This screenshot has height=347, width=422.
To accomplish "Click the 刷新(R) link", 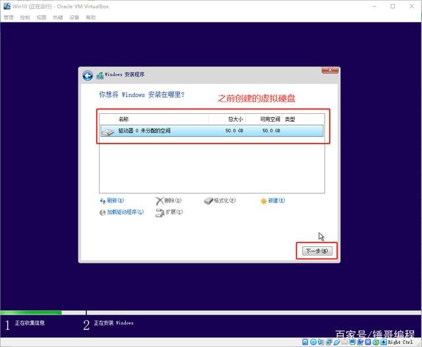I will (115, 200).
